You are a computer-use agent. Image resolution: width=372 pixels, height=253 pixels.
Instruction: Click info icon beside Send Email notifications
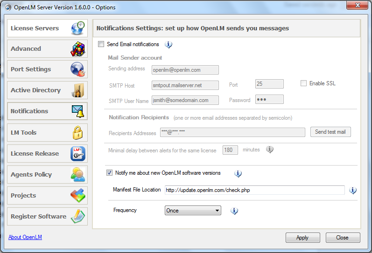pyautogui.click(x=168, y=44)
